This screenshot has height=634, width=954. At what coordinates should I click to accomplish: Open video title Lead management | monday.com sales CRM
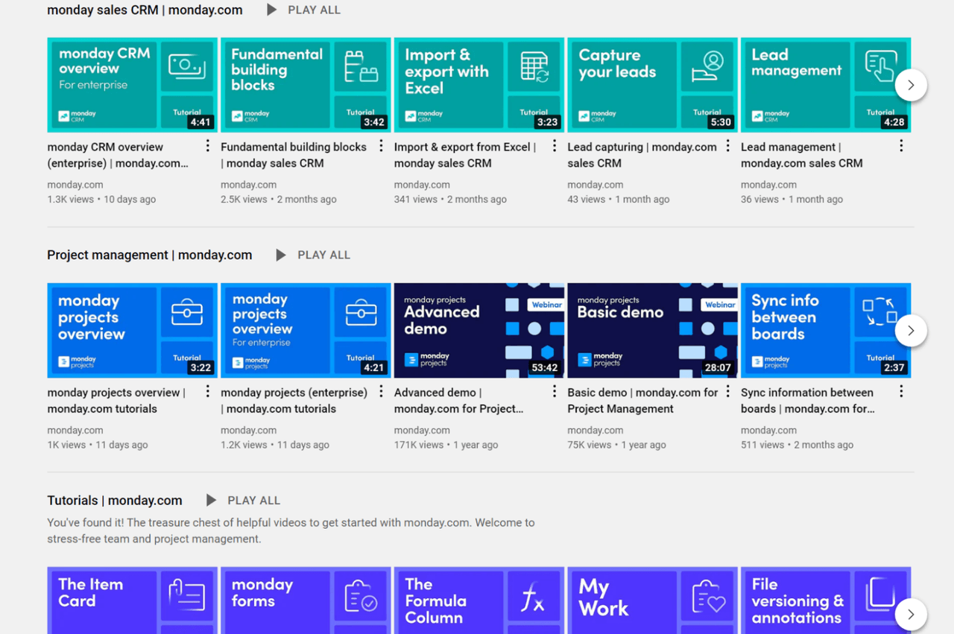(x=802, y=155)
